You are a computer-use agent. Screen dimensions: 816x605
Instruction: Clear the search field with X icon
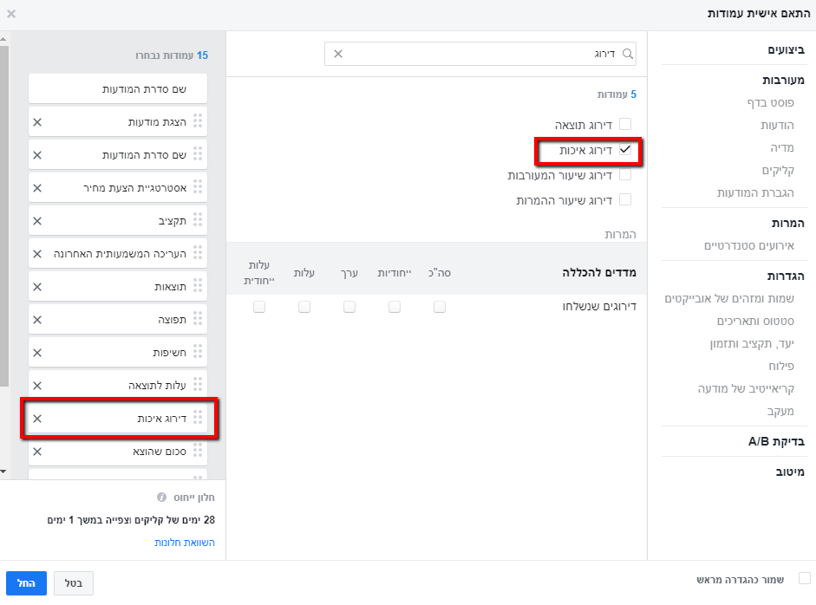click(338, 54)
